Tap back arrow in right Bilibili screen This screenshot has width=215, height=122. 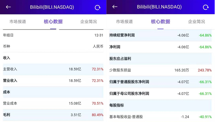[x=115, y=7]
